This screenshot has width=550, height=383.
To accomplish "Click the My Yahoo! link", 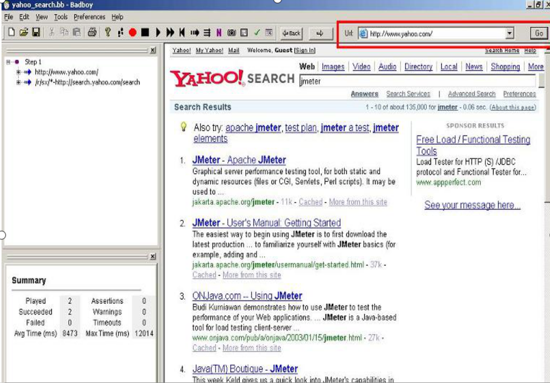I will [209, 50].
